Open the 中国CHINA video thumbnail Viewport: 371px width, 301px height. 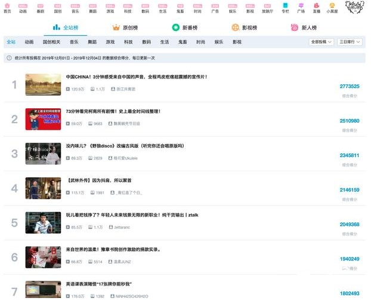(x=43, y=84)
